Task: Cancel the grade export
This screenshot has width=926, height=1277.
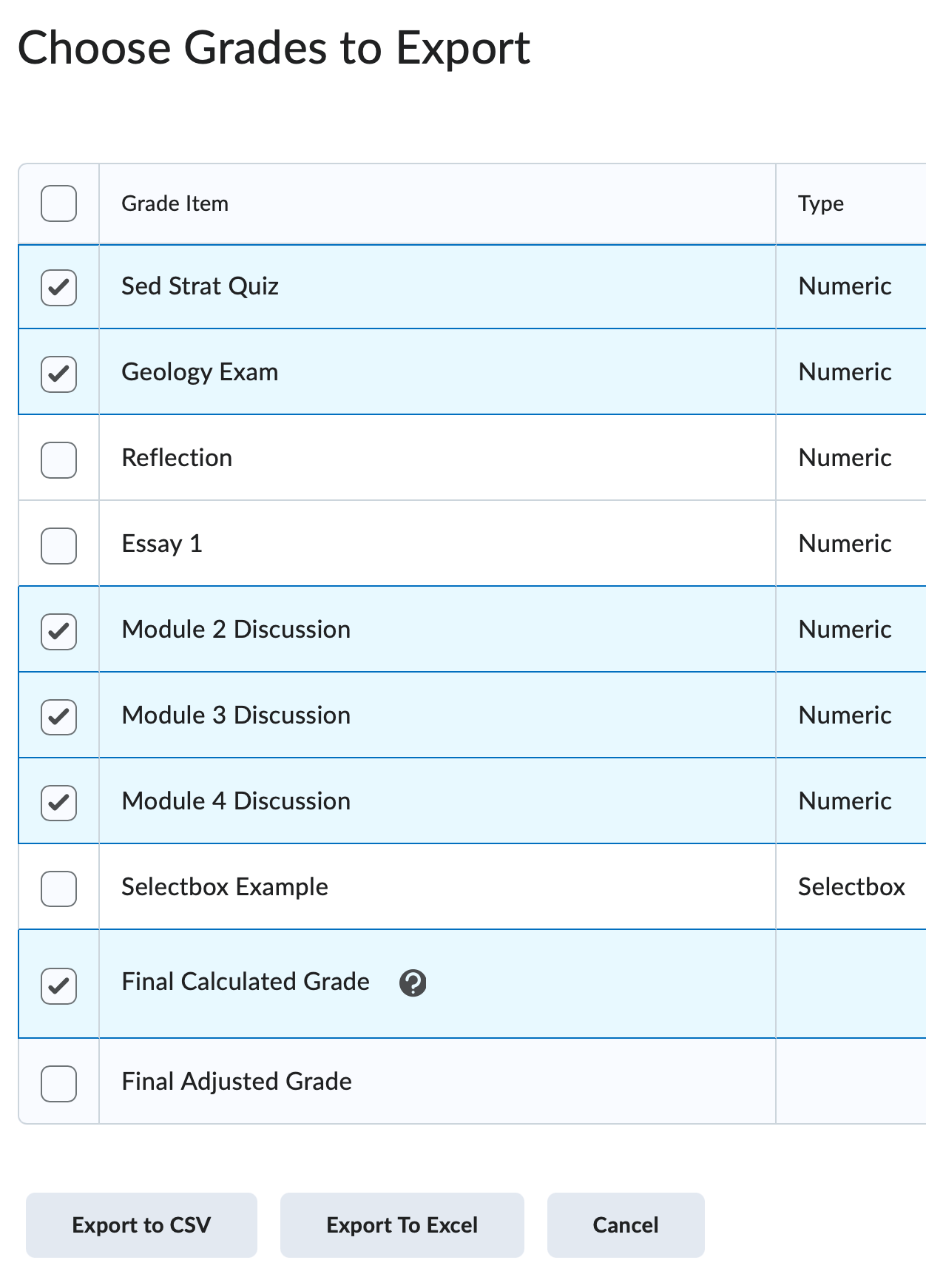Action: [625, 1224]
